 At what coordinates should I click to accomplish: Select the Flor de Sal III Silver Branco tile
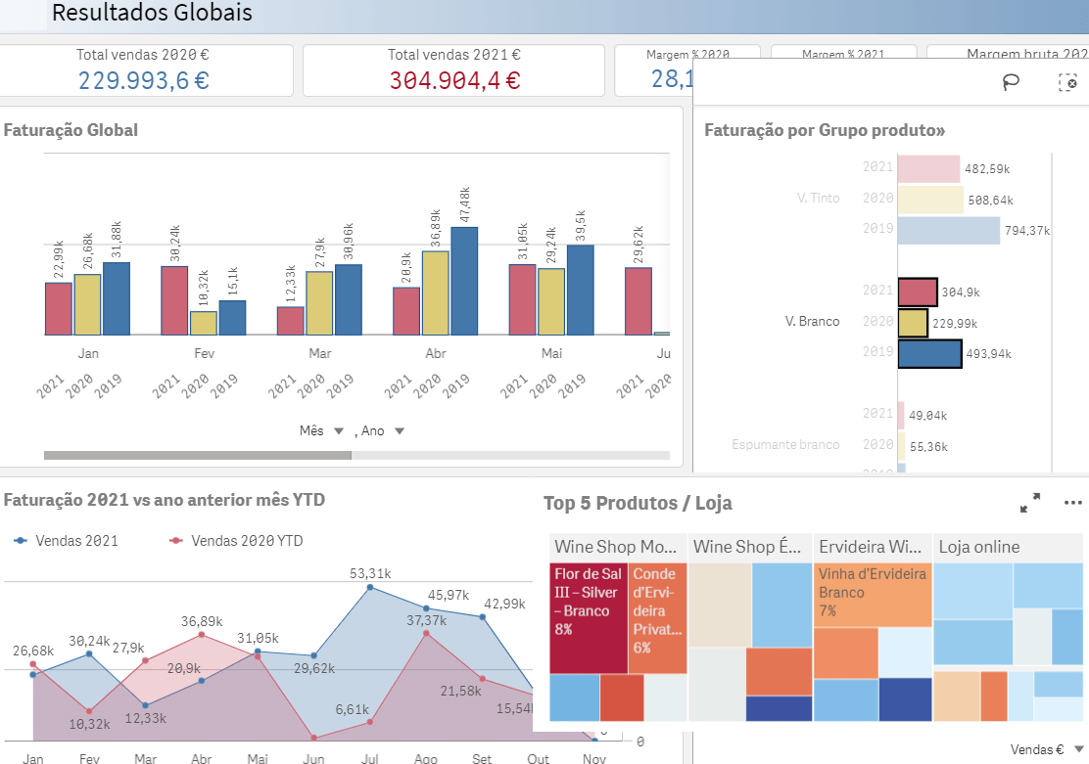589,617
